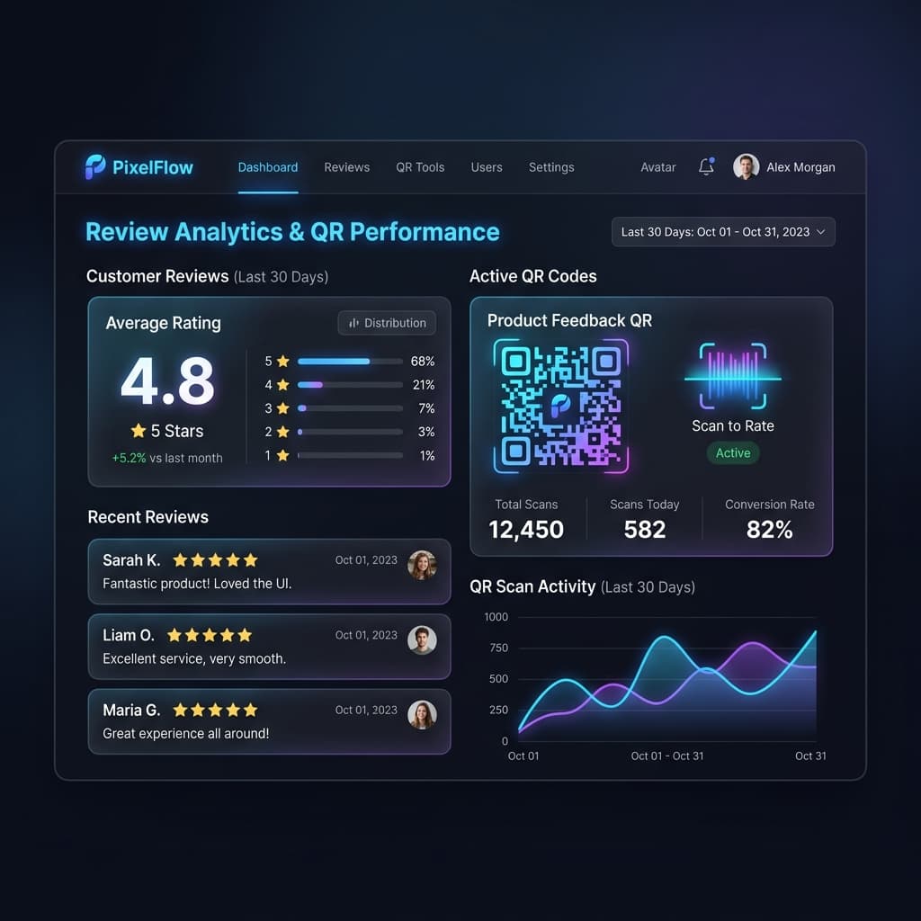
Task: Click the Product Feedback QR code image
Action: [x=561, y=406]
